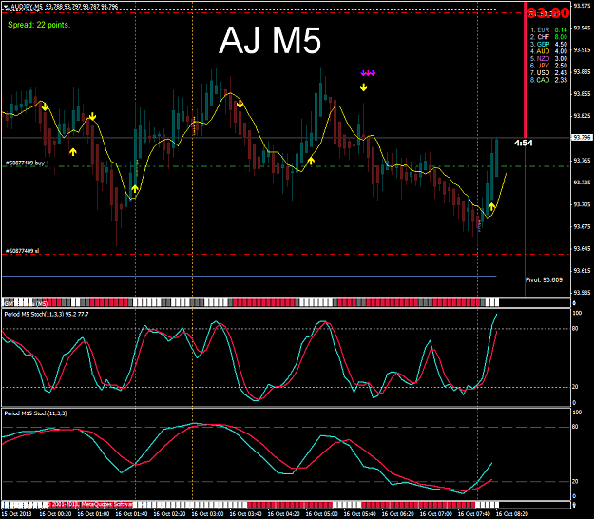Select the large 'AJ M5' chart label
Viewport: 594px width, 519px height.
(x=270, y=40)
